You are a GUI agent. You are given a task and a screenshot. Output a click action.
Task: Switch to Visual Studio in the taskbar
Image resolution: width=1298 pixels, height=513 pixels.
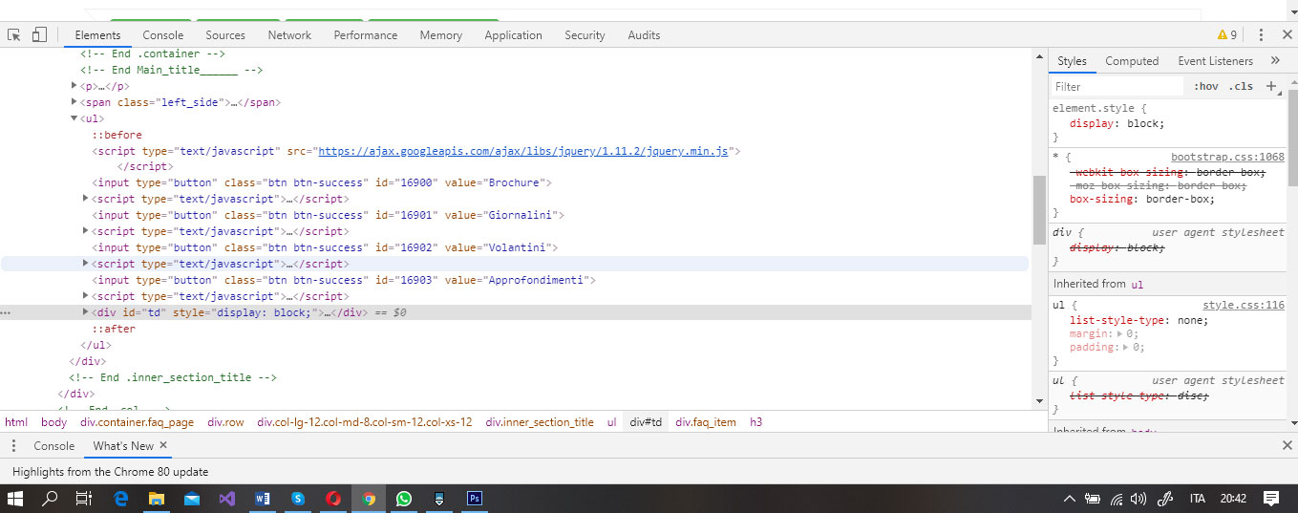pyautogui.click(x=227, y=498)
